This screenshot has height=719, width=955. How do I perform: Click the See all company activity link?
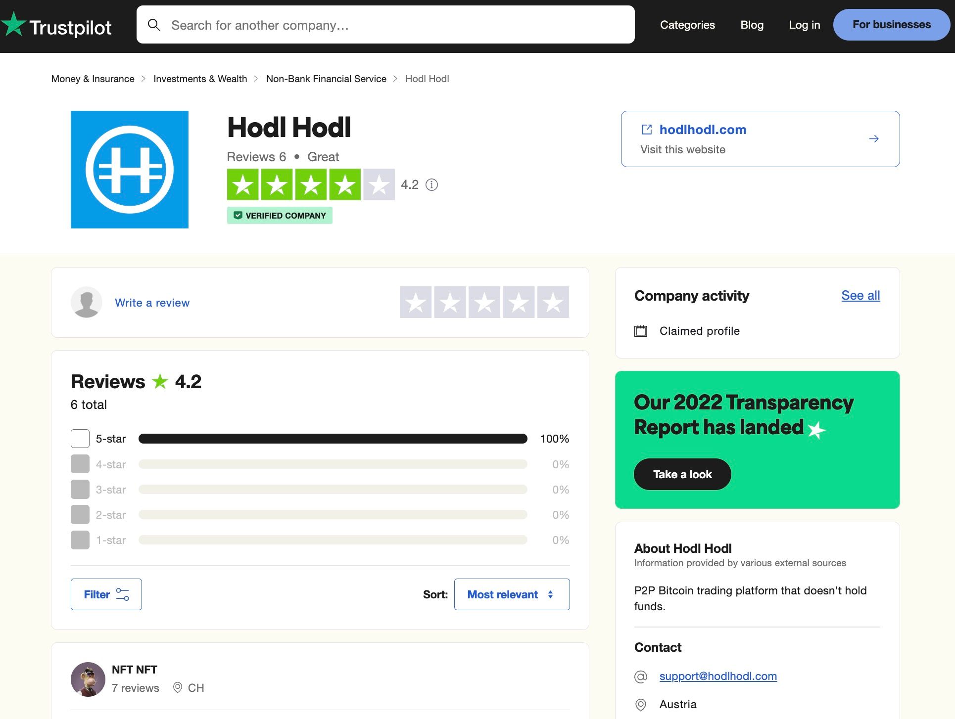pos(860,295)
